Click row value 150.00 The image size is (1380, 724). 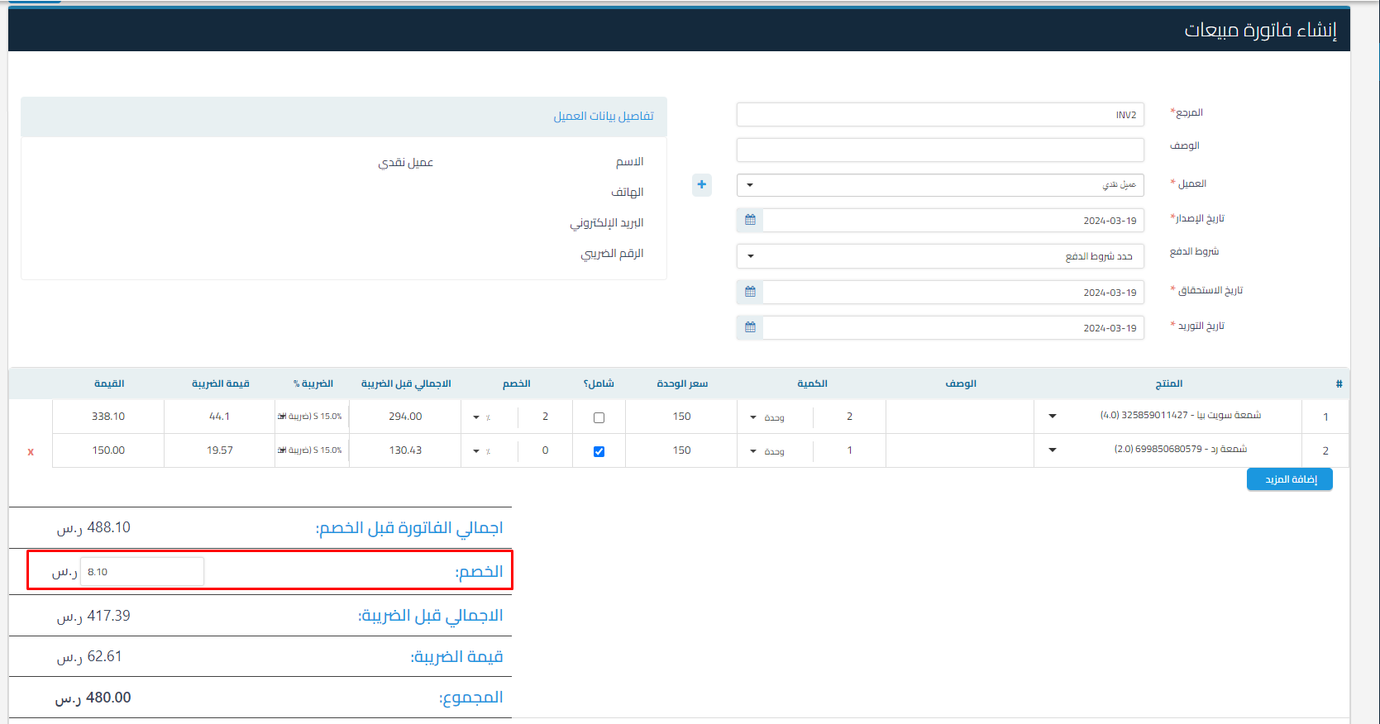(108, 450)
